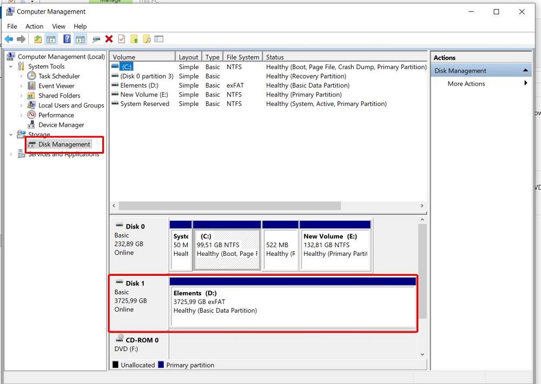Expand the Task Scheduler node
Image resolution: width=541 pixels, height=384 pixels.
tap(22, 76)
